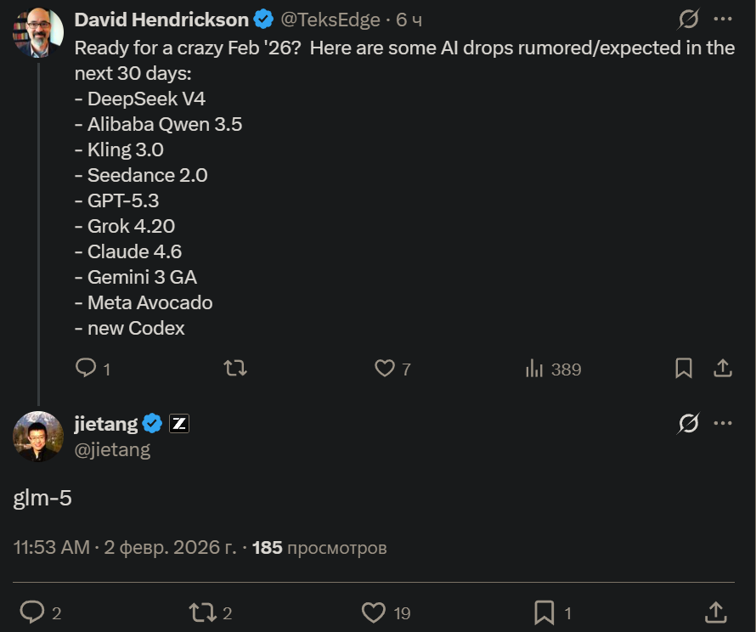Click Z affiliation badge beside jietang
756x632 pixels.
point(178,424)
